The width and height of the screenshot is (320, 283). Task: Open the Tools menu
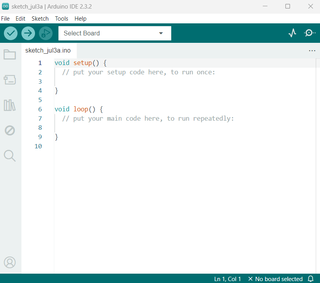click(x=62, y=19)
